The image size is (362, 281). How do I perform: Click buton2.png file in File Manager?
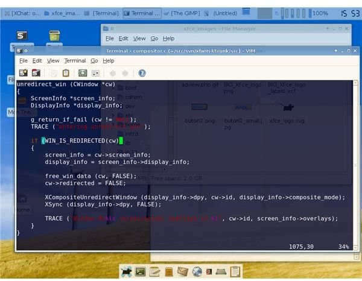pos(200,114)
